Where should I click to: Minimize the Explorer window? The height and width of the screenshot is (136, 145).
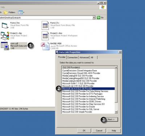(x=99, y=3)
